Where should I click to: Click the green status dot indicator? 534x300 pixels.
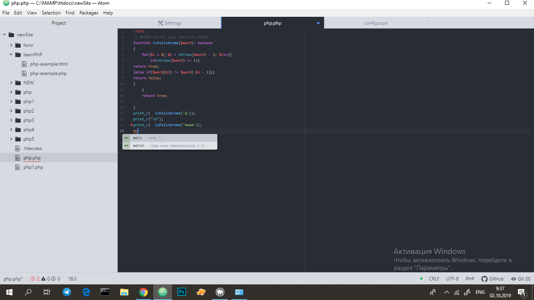pyautogui.click(x=421, y=279)
